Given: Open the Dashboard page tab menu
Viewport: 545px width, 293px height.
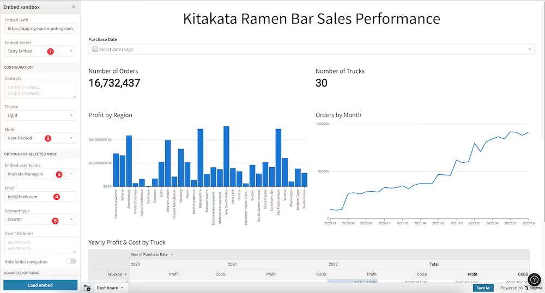Looking at the screenshot, I should 110,288.
